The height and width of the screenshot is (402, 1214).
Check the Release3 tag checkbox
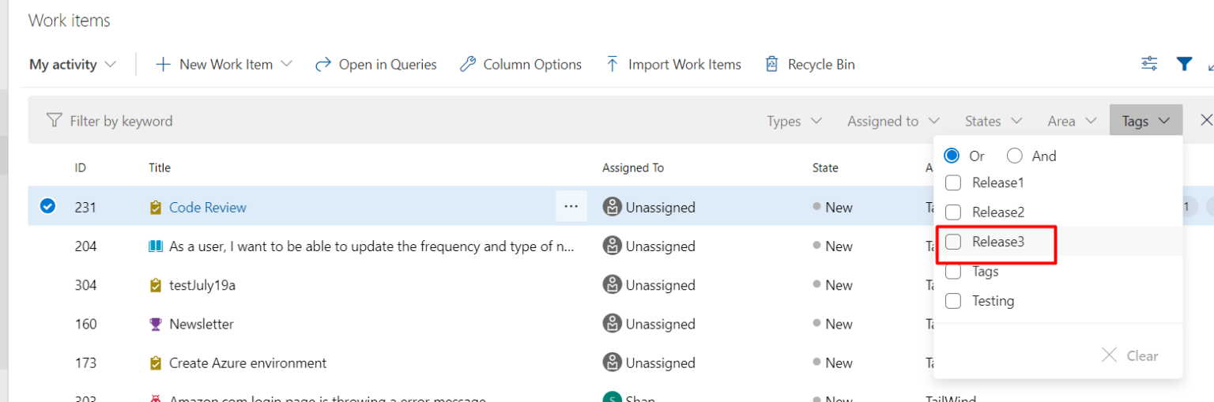tap(954, 242)
